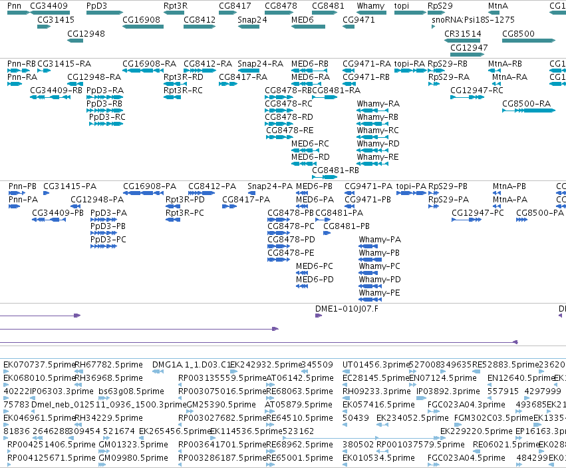The image size is (566, 468).
Task: Open the CG12947 gene feature
Action: tap(468, 55)
